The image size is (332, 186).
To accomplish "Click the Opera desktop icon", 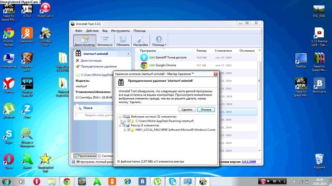I will click(x=9, y=162).
